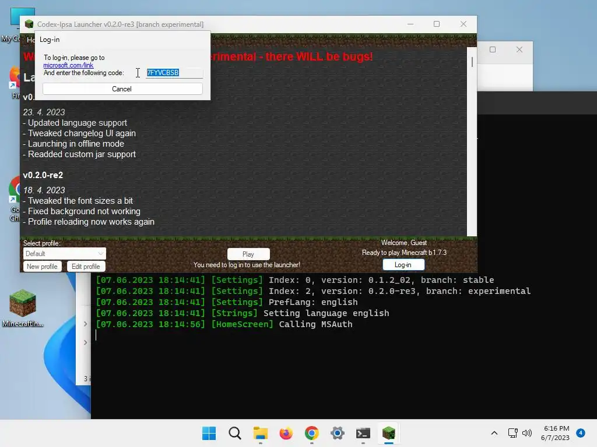Open the MinecraftIn... desktop shortcut
Image resolution: width=597 pixels, height=447 pixels.
(23, 308)
